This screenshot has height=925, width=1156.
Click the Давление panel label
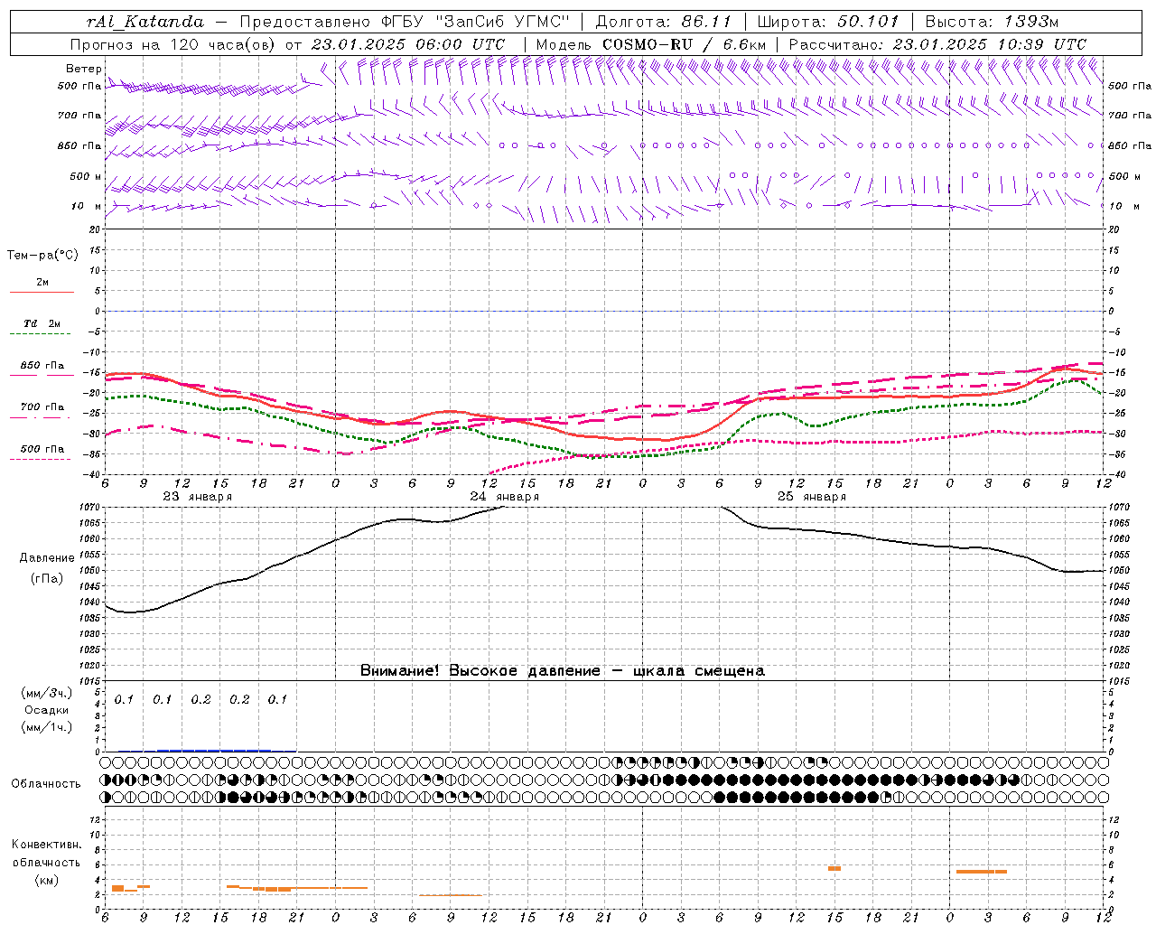46,558
